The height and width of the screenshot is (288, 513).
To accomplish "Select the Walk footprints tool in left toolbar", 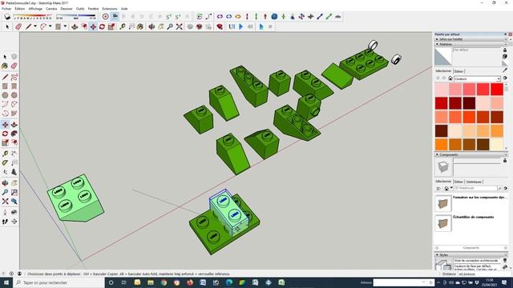I will (x=5, y=222).
